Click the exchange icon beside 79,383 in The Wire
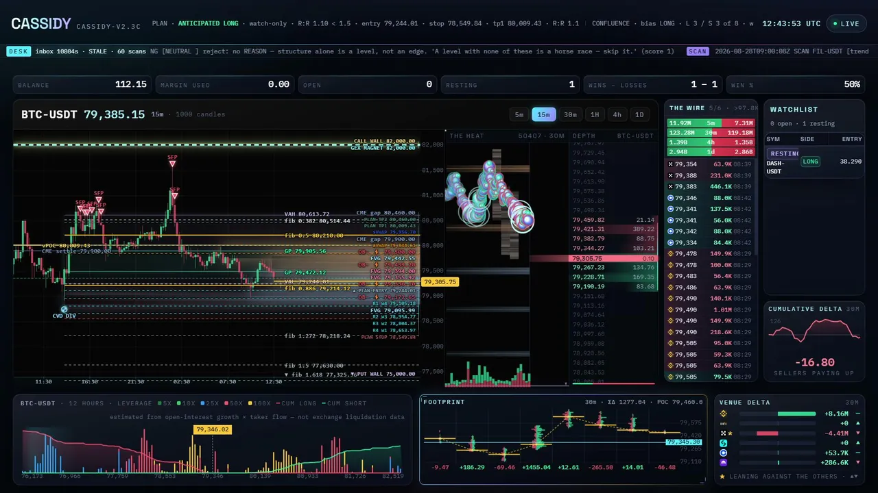878x493 pixels. pos(670,187)
